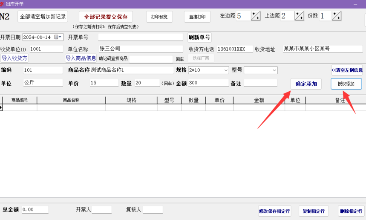Click the 确定添加 button
Screen dimensions: 366x220
306,84
